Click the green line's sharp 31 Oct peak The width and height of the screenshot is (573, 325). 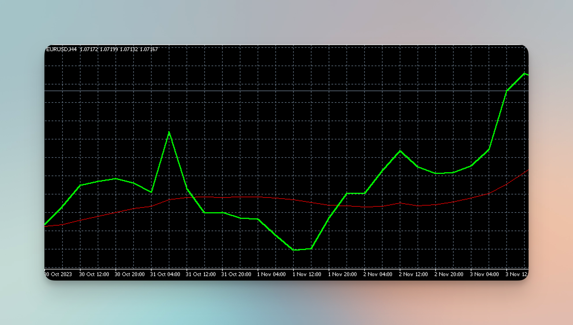coord(169,132)
